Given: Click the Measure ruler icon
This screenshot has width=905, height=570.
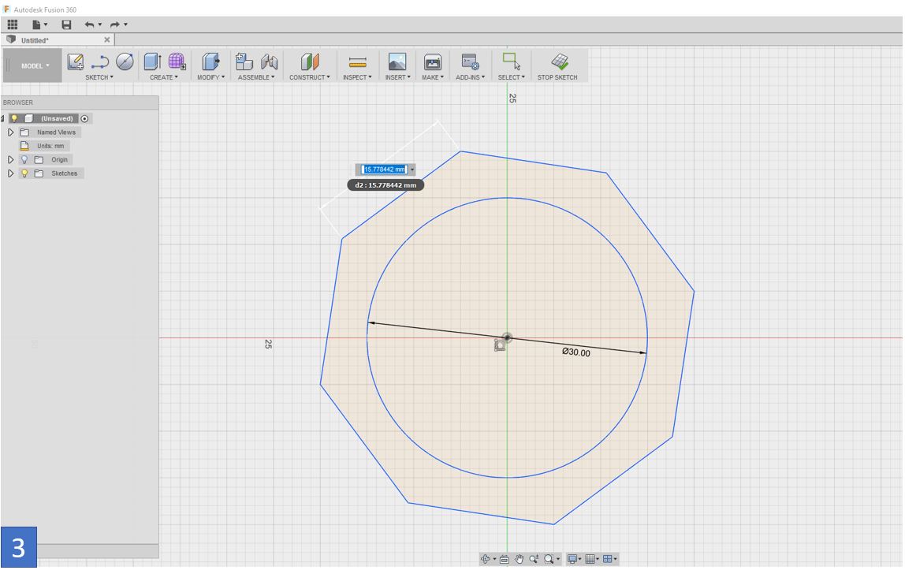Looking at the screenshot, I should click(x=357, y=61).
